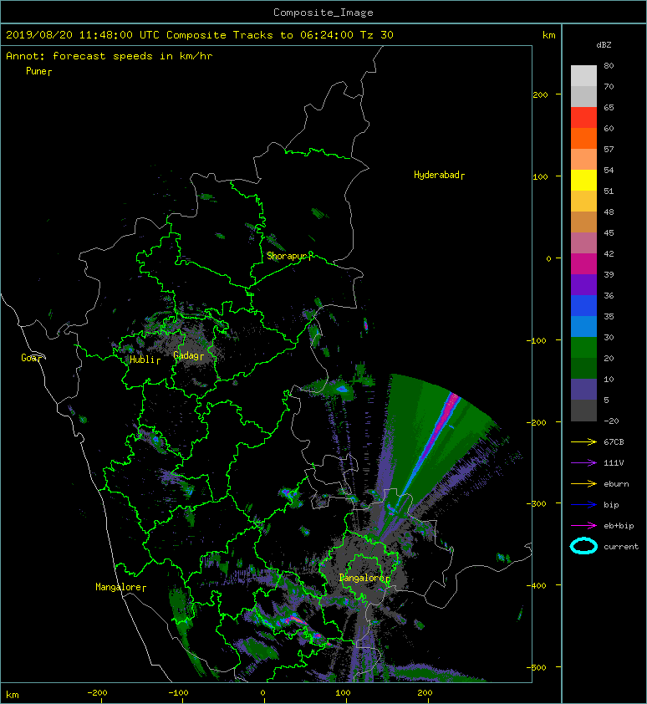Click the dBZ colorbar heading
647x704 pixels.
[604, 45]
